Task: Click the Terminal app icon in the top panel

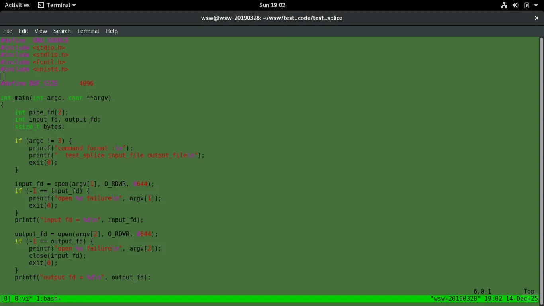Action: click(41, 5)
